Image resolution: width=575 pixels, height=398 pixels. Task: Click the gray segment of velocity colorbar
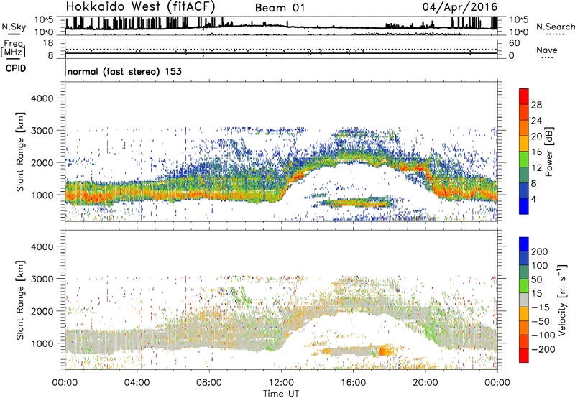click(524, 300)
